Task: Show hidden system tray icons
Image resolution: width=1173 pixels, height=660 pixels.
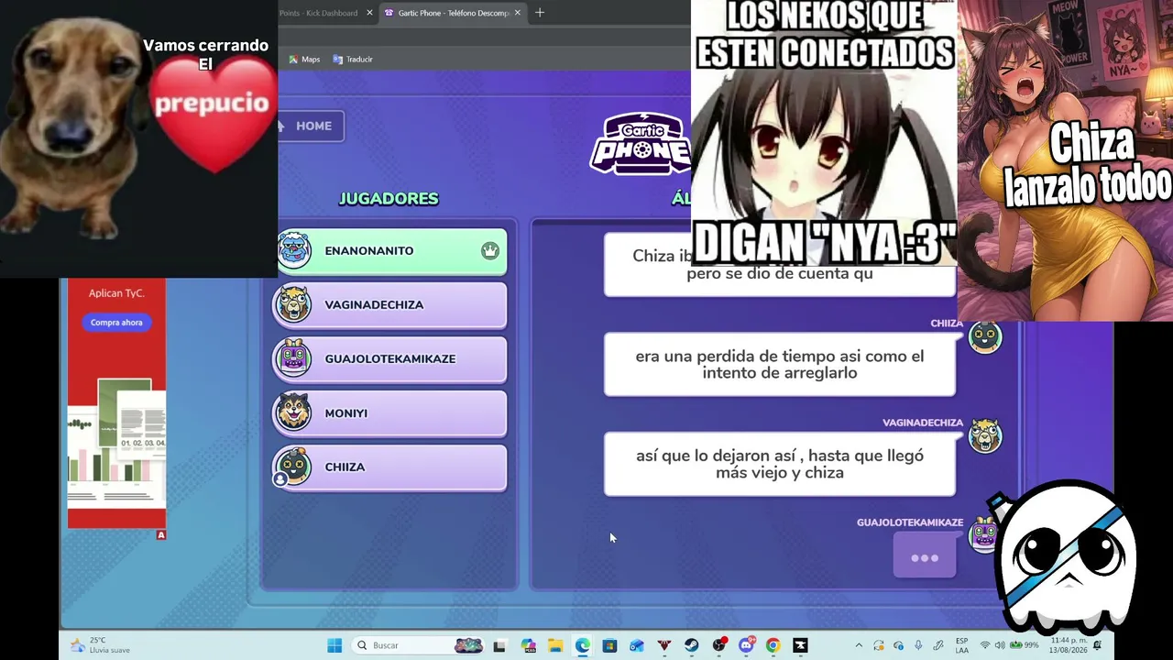Action: [859, 645]
